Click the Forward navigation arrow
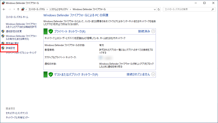The width and height of the screenshot is (218, 123). [10, 9]
